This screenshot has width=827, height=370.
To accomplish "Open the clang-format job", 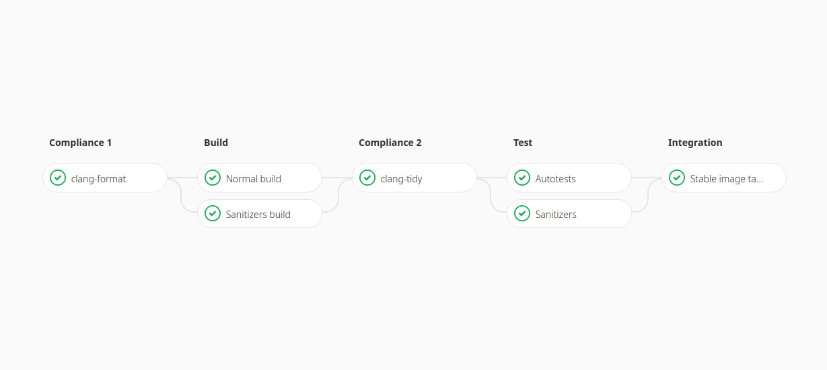I will (105, 178).
